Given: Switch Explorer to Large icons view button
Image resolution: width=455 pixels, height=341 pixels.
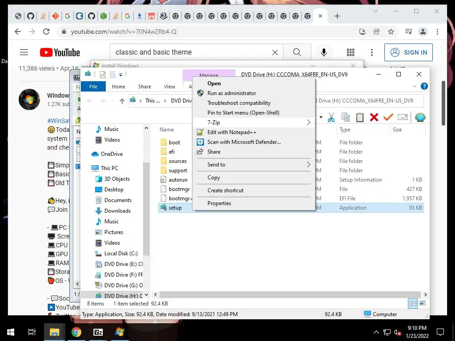Looking at the screenshot, I should pos(423,304).
